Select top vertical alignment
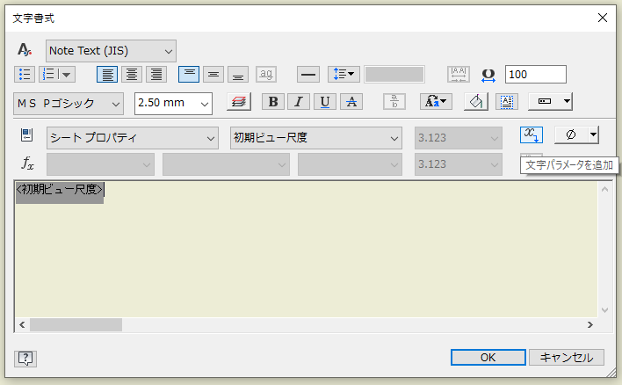Viewport: 622px width, 385px height. [189, 74]
